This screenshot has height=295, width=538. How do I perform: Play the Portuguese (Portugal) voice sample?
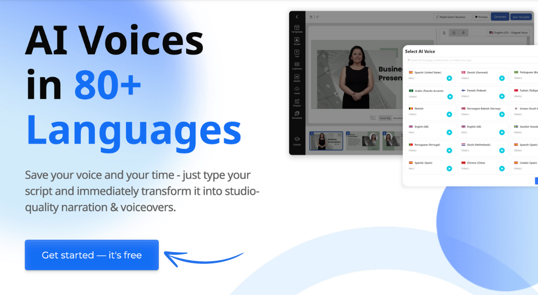coord(449,151)
